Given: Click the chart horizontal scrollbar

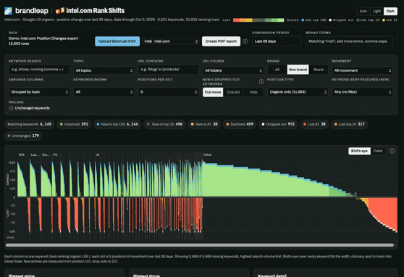Looking at the screenshot, I should click(x=200, y=245).
